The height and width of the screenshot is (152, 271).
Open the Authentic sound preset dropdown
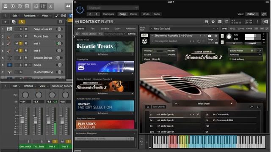pyautogui.click(x=245, y=55)
